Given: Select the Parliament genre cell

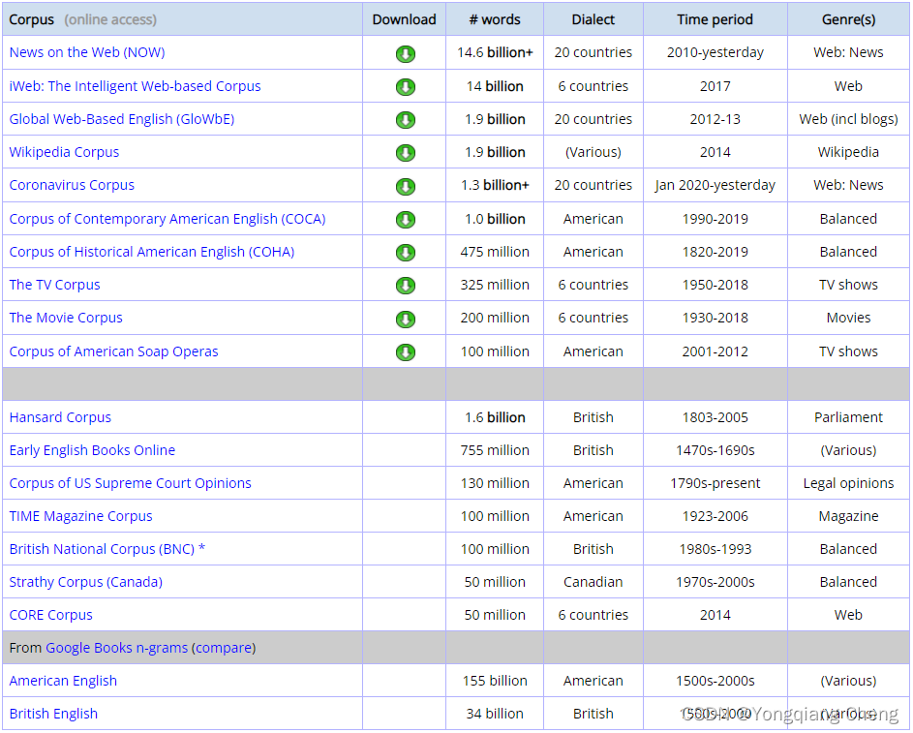Looking at the screenshot, I should tap(848, 417).
